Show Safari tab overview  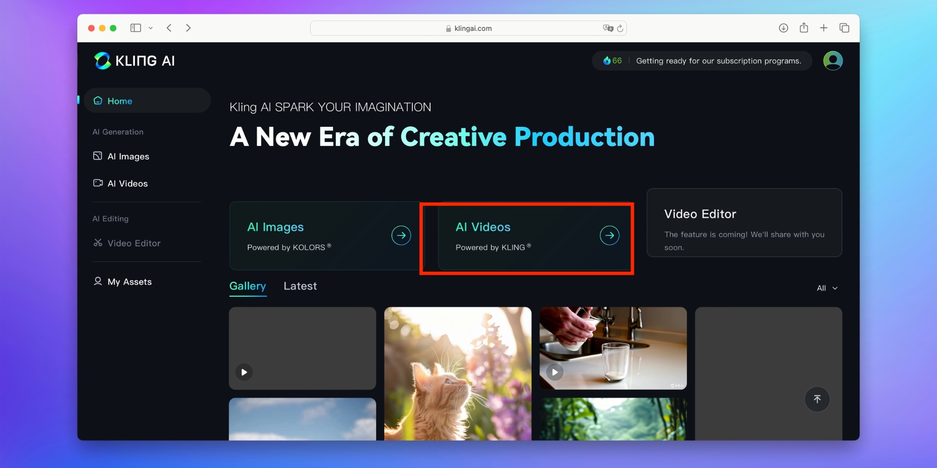[844, 28]
